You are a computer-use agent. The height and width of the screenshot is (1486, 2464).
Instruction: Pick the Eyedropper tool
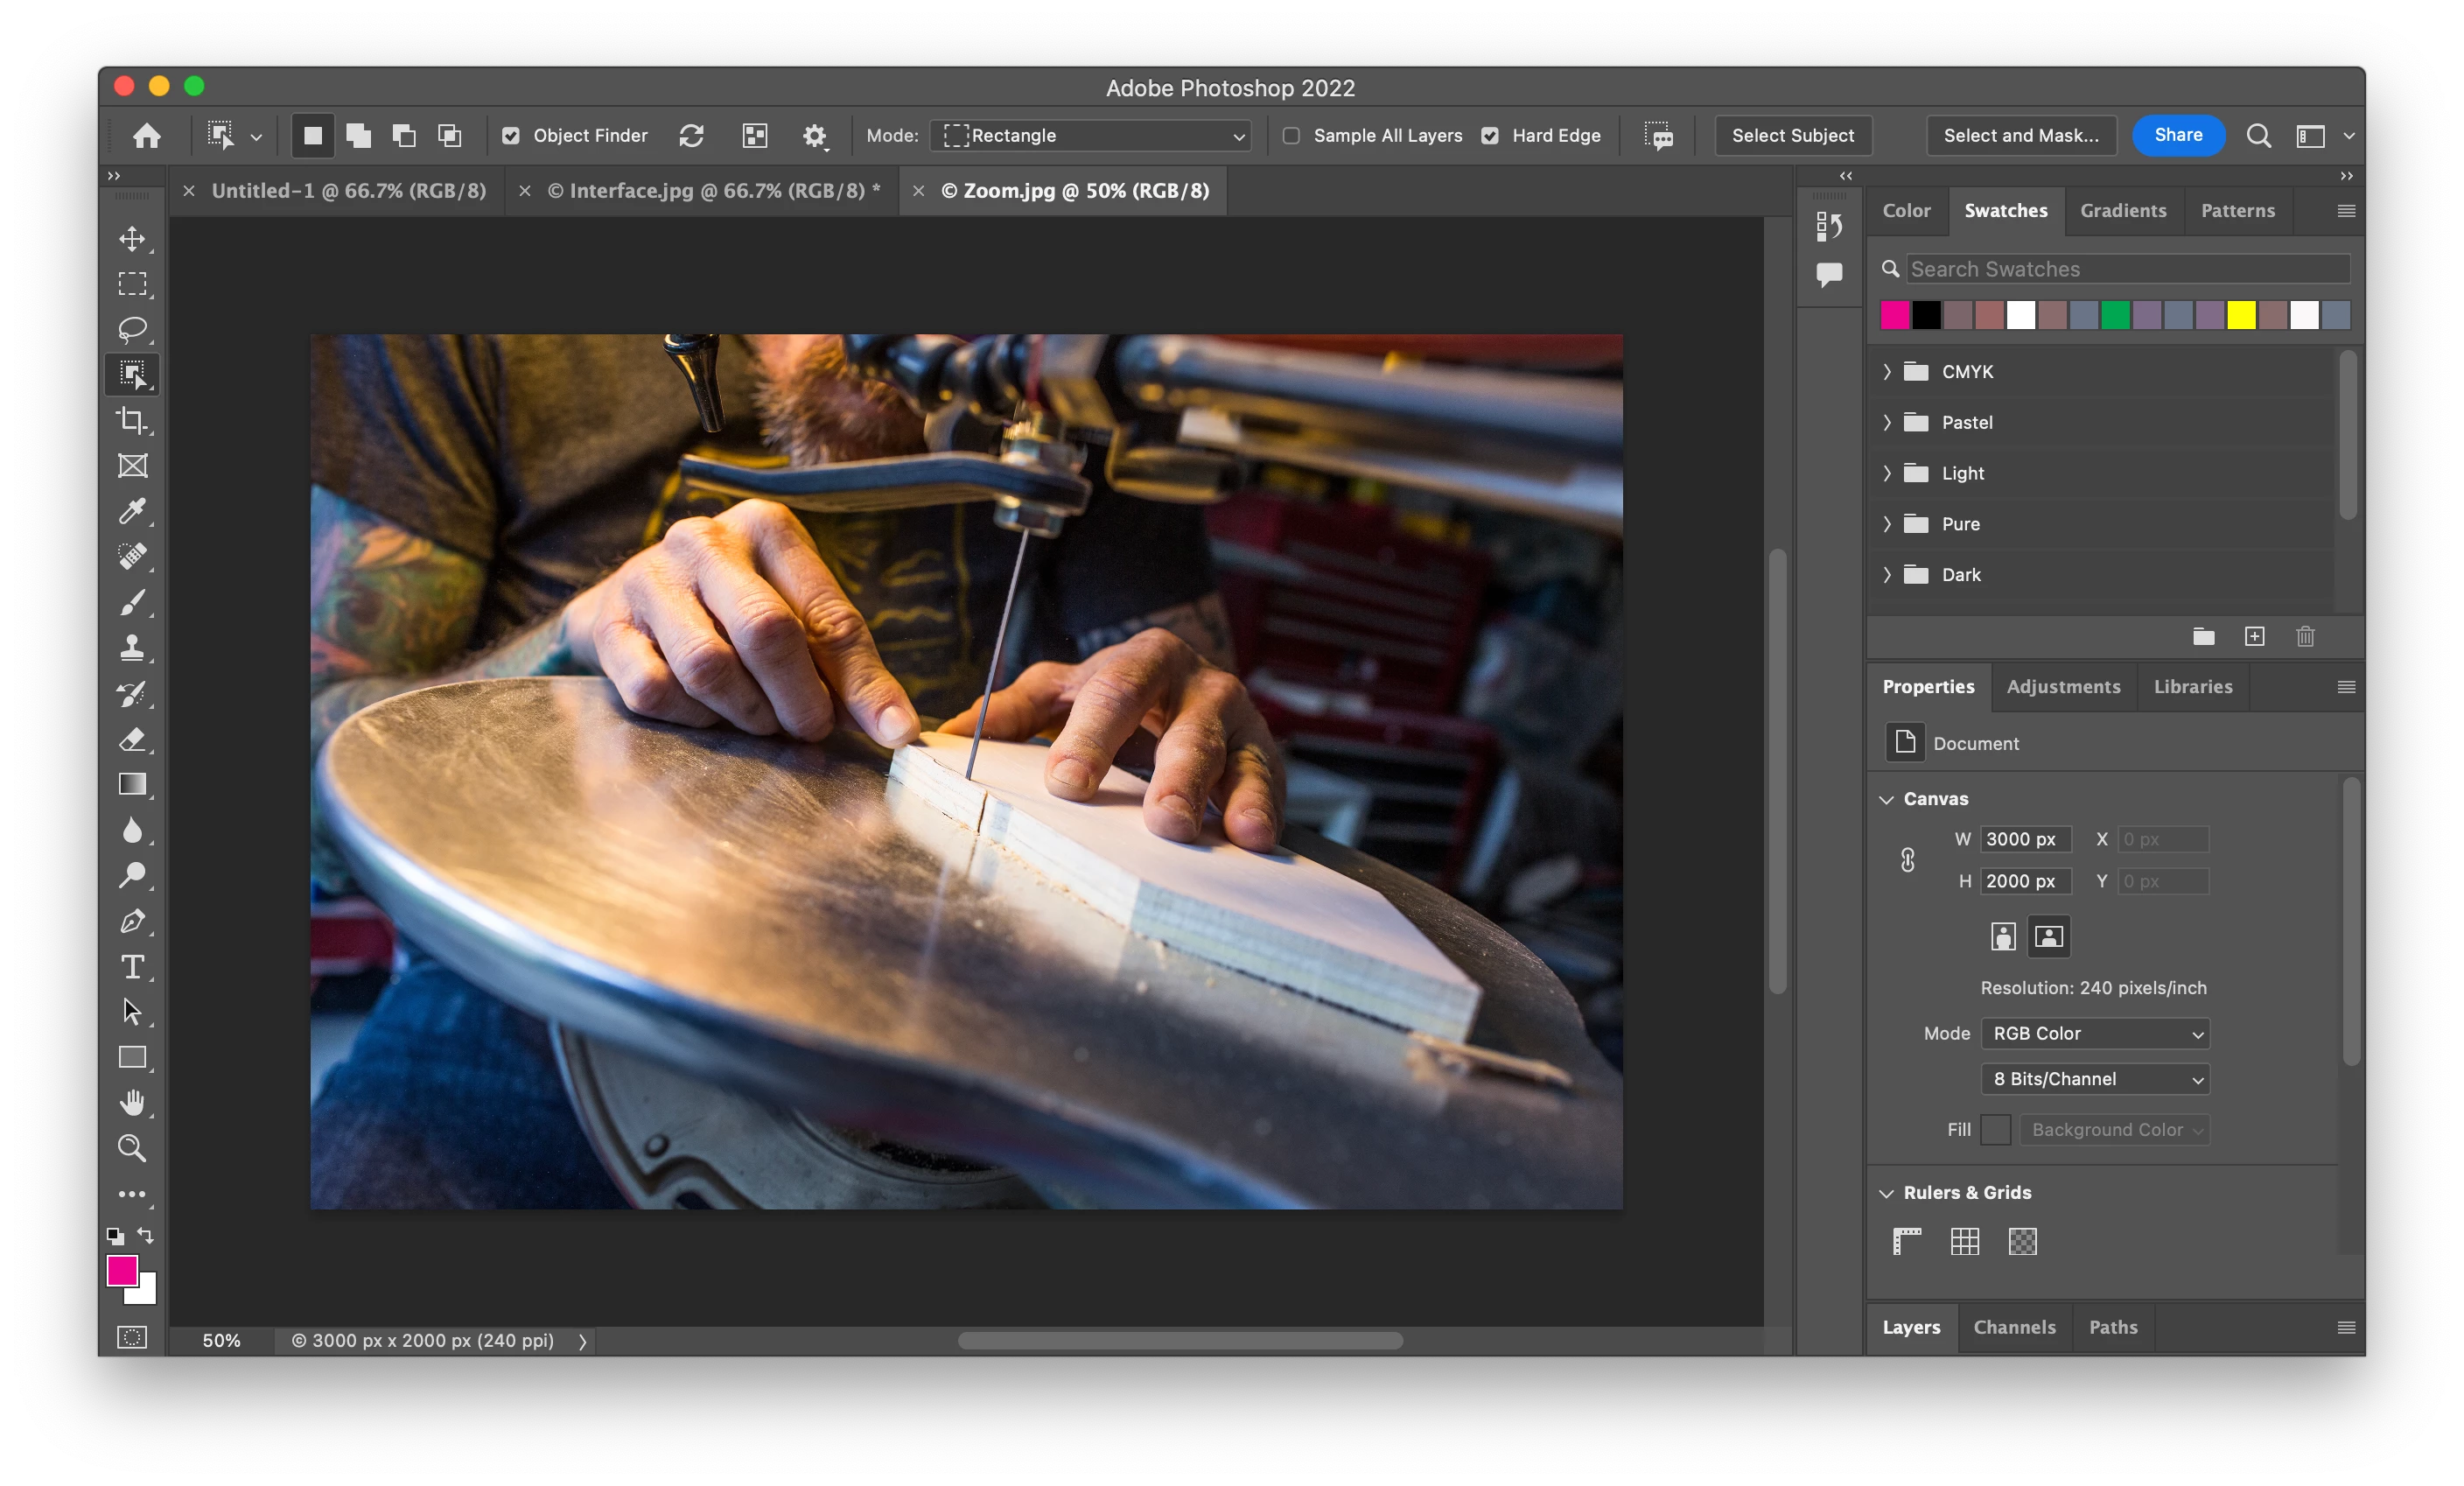[x=132, y=511]
